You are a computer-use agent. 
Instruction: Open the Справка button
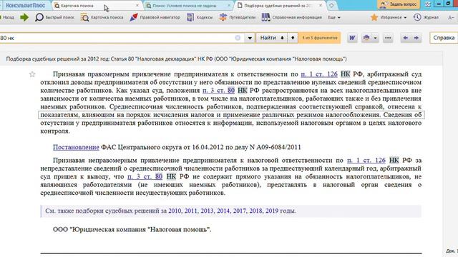coord(444,38)
